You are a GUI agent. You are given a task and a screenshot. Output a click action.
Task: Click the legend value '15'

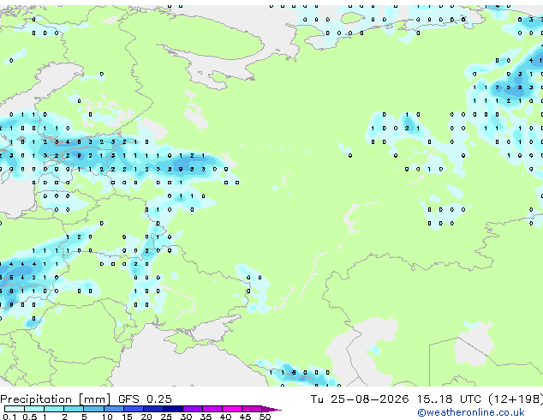pyautogui.click(x=127, y=417)
